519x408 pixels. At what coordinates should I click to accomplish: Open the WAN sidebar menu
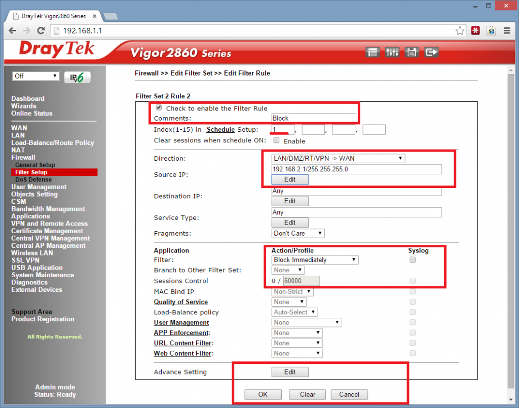pyautogui.click(x=19, y=128)
